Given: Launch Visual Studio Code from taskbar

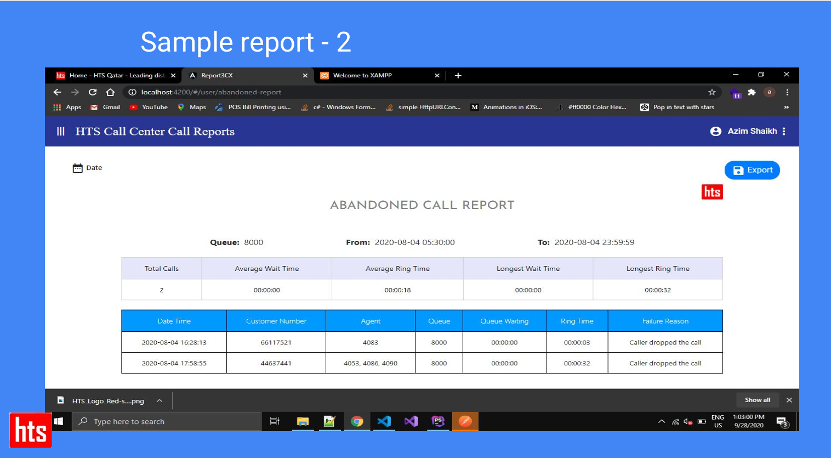Looking at the screenshot, I should point(384,421).
